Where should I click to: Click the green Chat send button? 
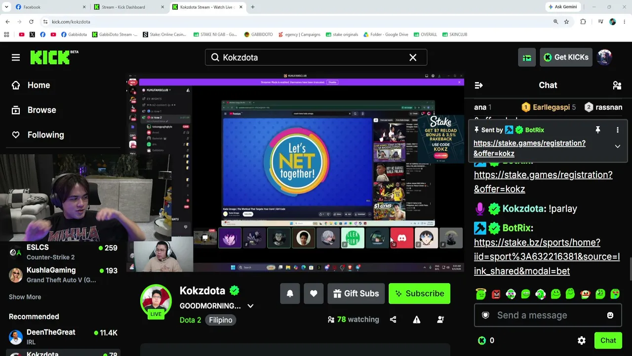pos(608,341)
